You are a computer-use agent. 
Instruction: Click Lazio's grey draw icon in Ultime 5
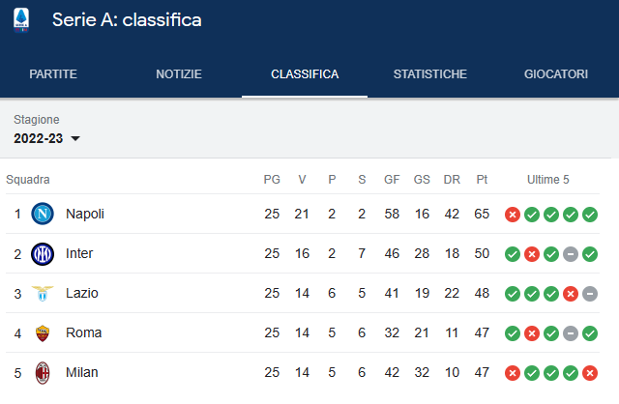[590, 294]
